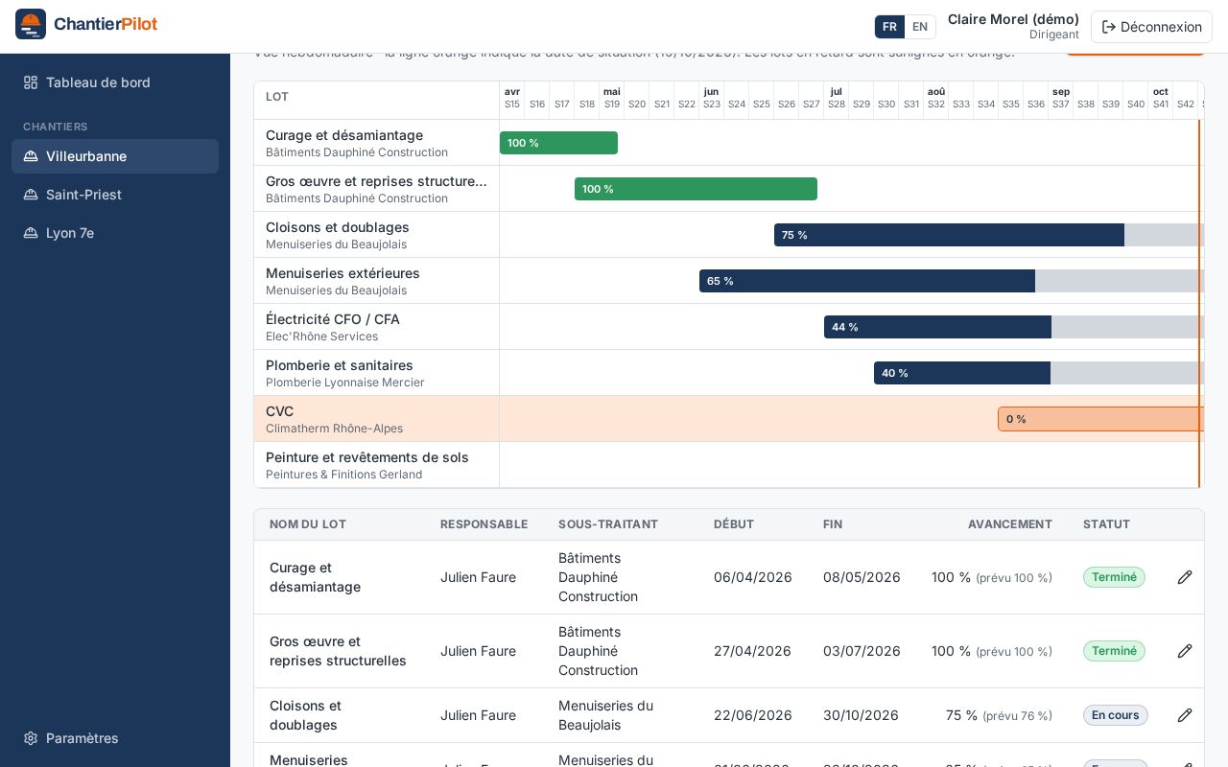Click the S41 week header under oct
Screen dimensions: 1228x767
(1161, 104)
